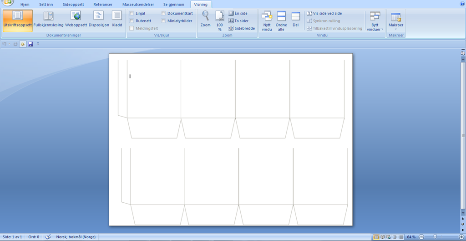The height and width of the screenshot is (241, 466).
Task: Open the Sideoppsett tab
Action: (74, 5)
